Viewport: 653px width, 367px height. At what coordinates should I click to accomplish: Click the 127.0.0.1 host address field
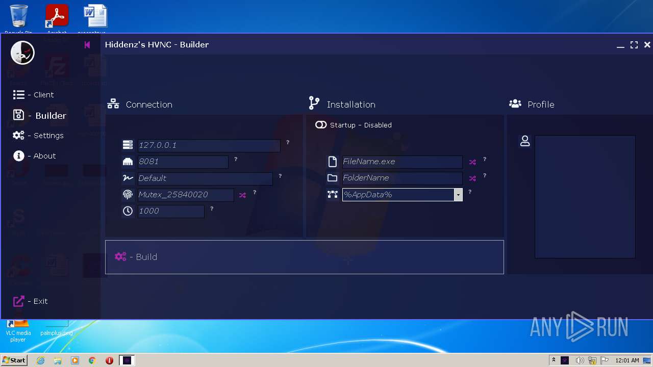pyautogui.click(x=209, y=145)
